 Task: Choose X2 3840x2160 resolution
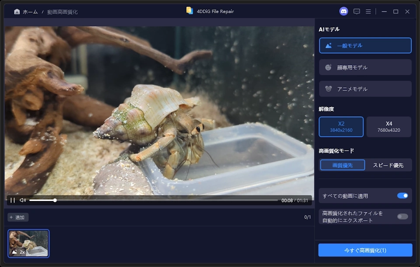pyautogui.click(x=341, y=127)
